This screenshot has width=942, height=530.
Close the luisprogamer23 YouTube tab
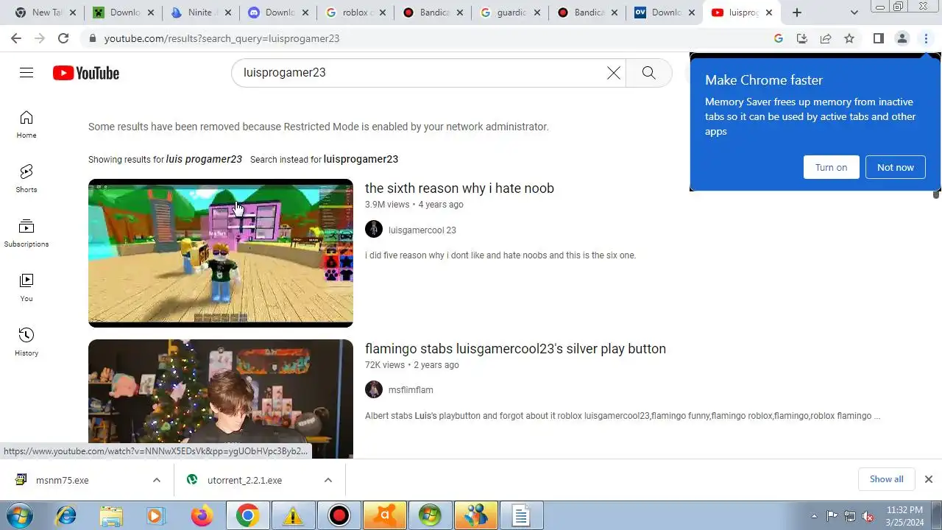pos(768,13)
